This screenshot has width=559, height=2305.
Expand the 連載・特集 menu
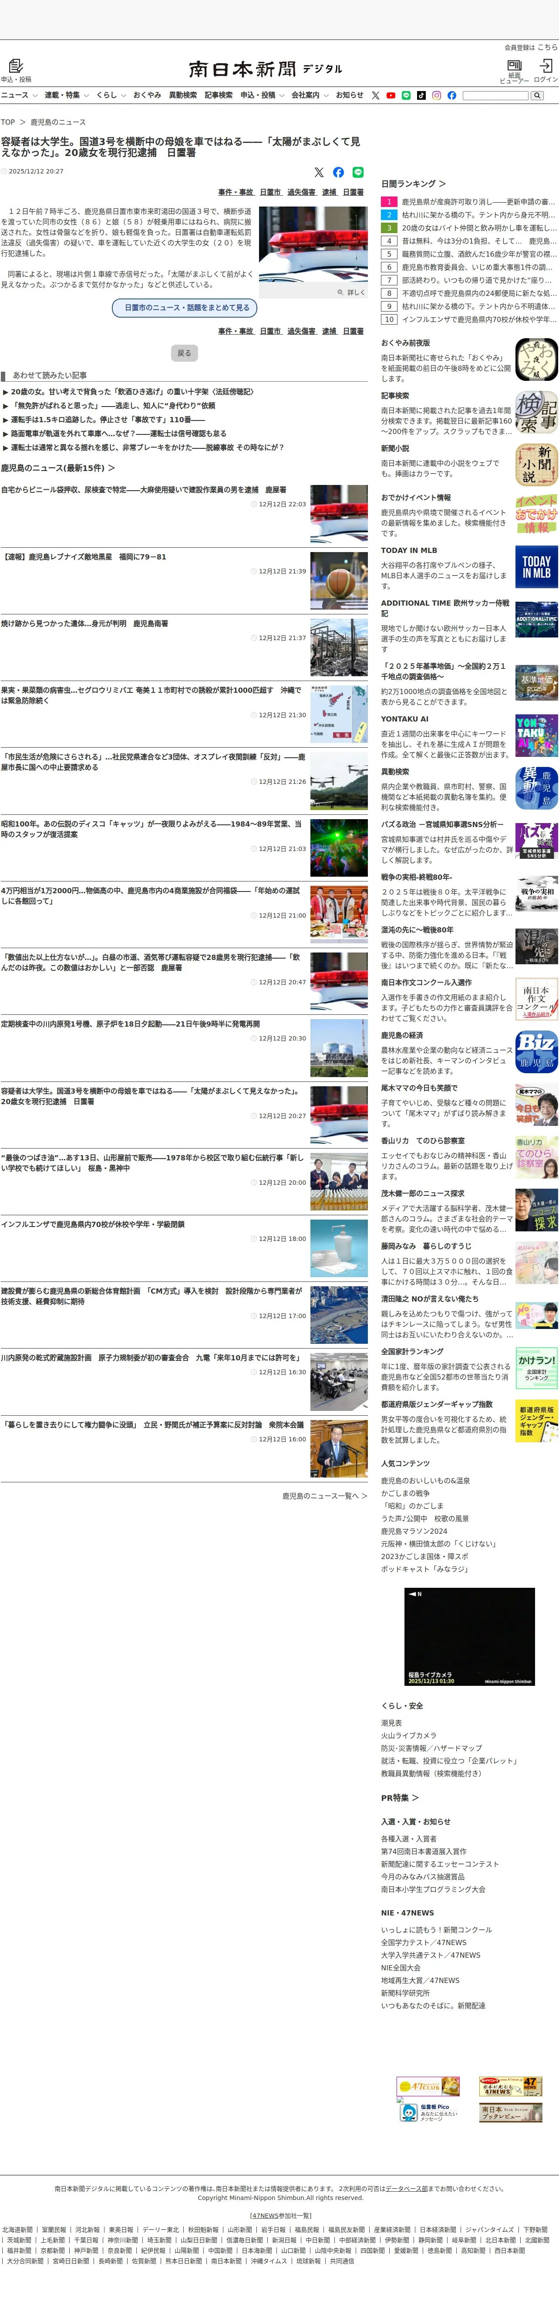[67, 95]
